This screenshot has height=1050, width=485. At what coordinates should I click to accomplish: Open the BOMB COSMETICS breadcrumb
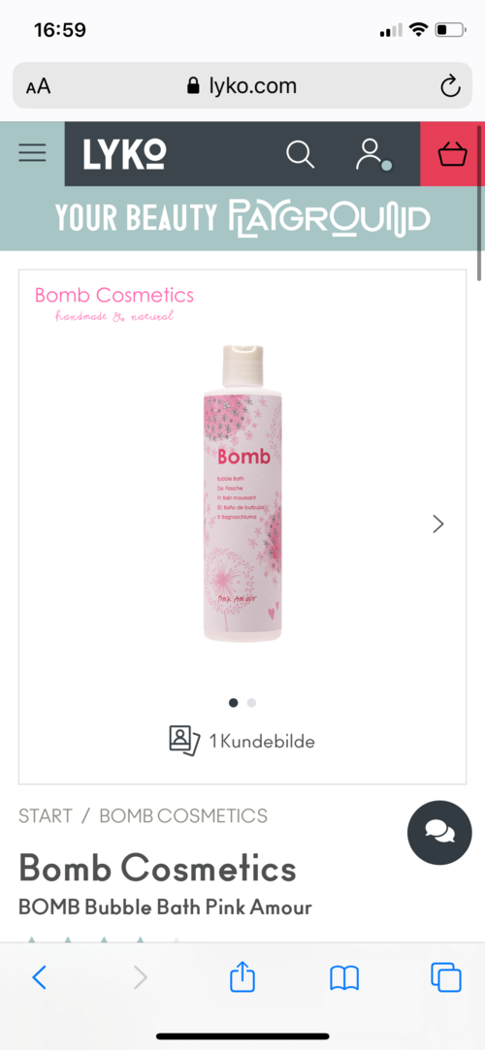183,815
